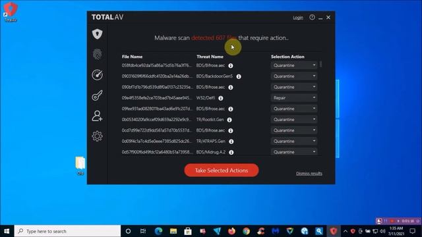Click the TotalAV desktop shortcut
This screenshot has width=422, height=237.
tap(11, 12)
